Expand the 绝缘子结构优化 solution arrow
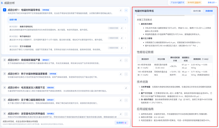This screenshot has height=128, width=219. pos(125,28)
